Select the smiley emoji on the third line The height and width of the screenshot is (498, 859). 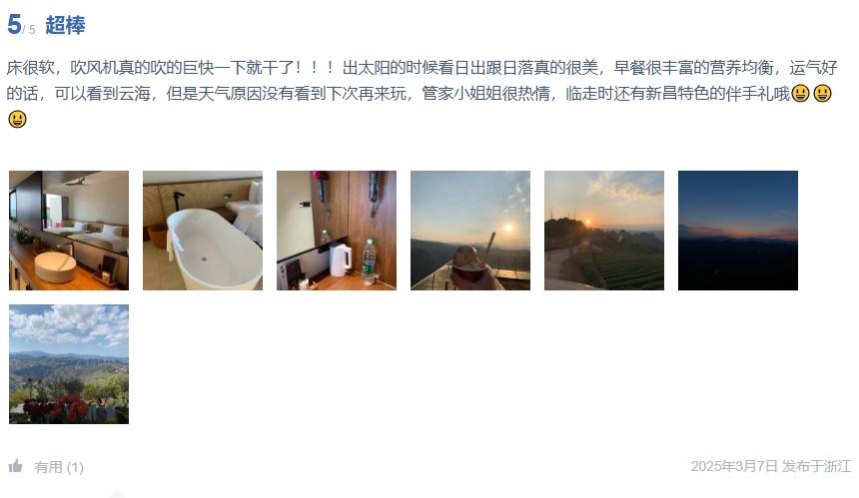tap(18, 120)
